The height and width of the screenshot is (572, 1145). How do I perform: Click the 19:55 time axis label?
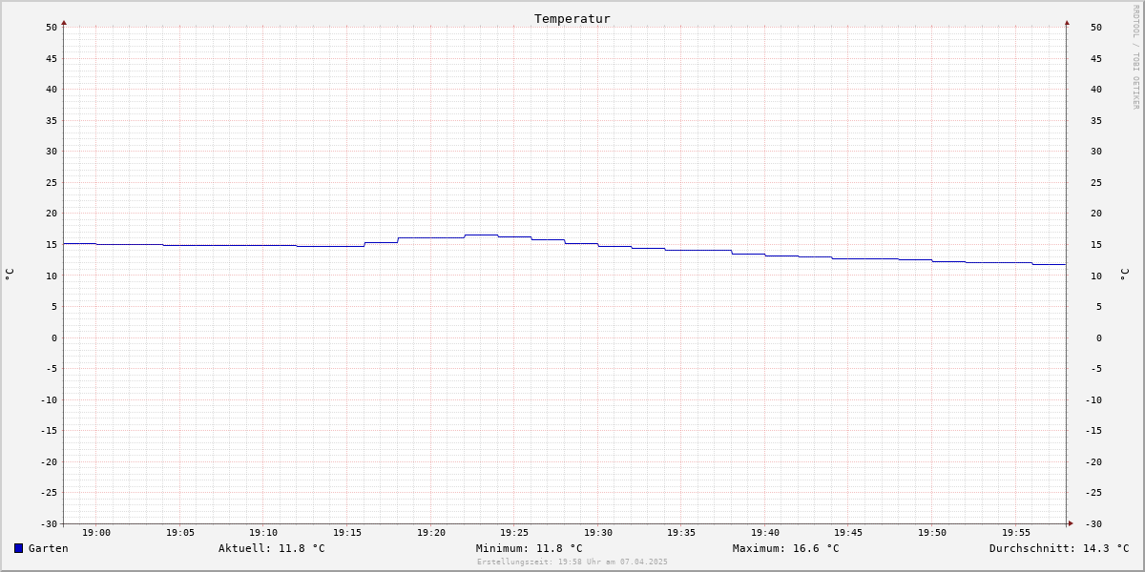point(1016,533)
